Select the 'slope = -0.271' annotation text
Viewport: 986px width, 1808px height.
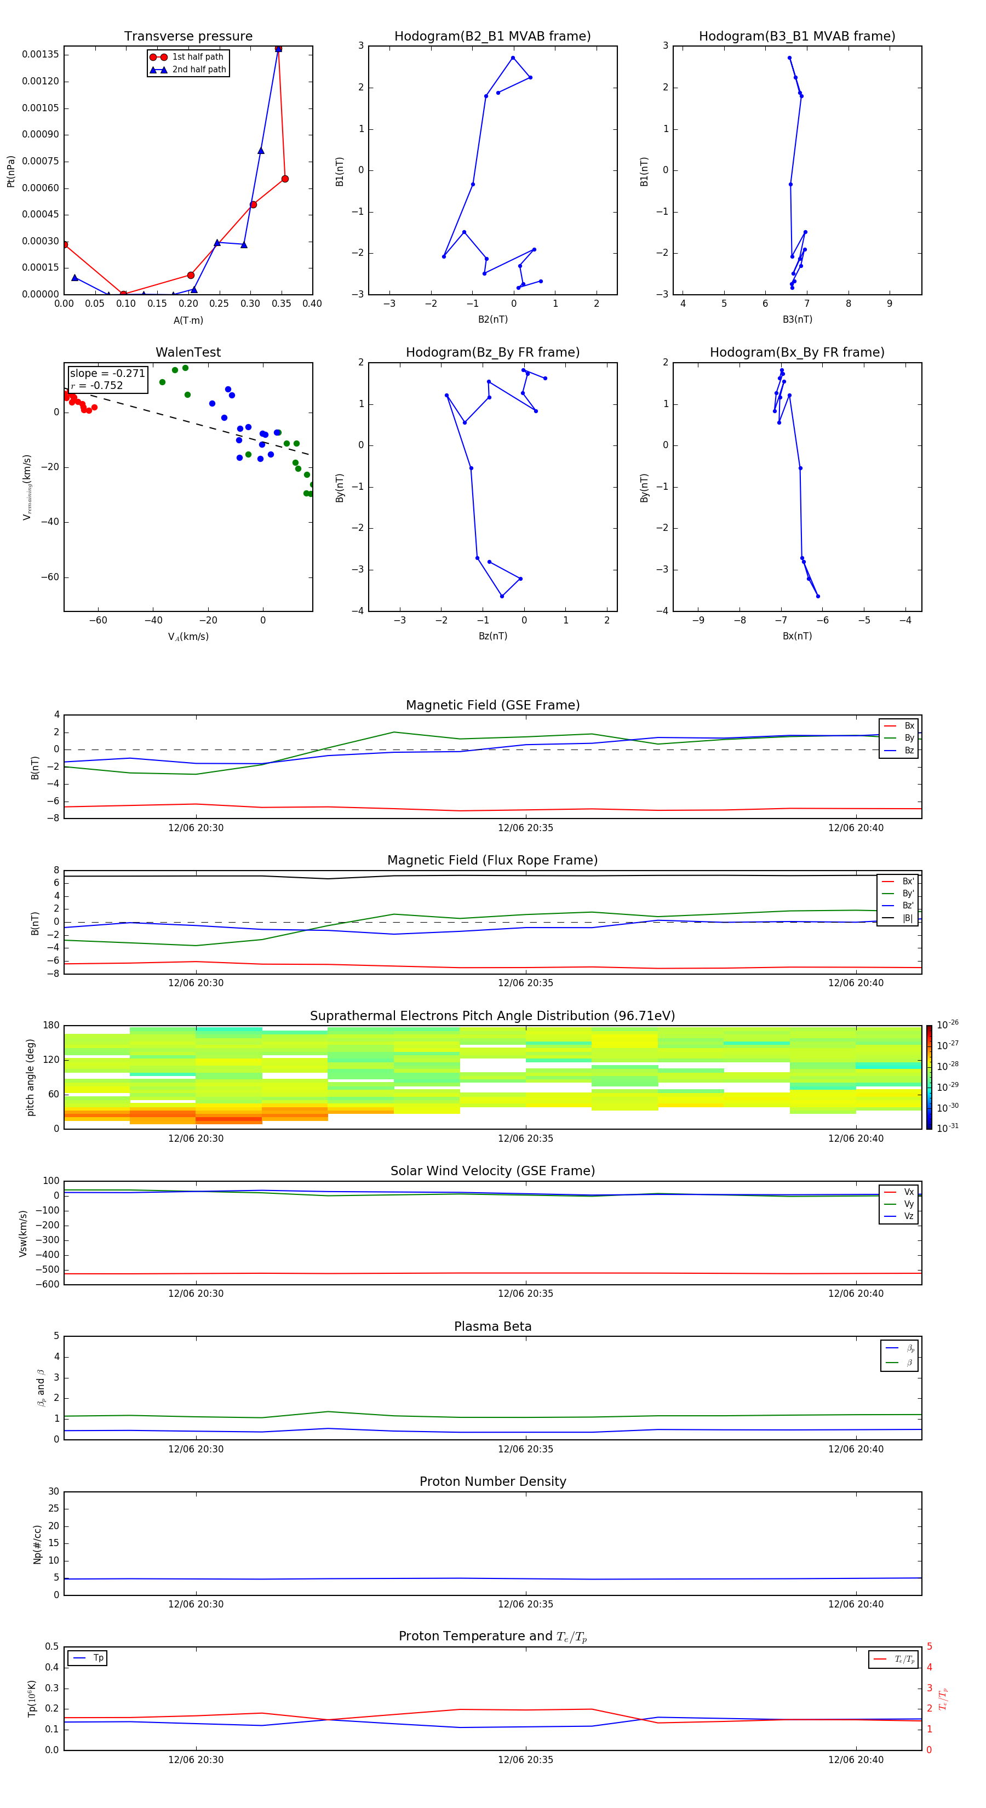click(x=107, y=374)
